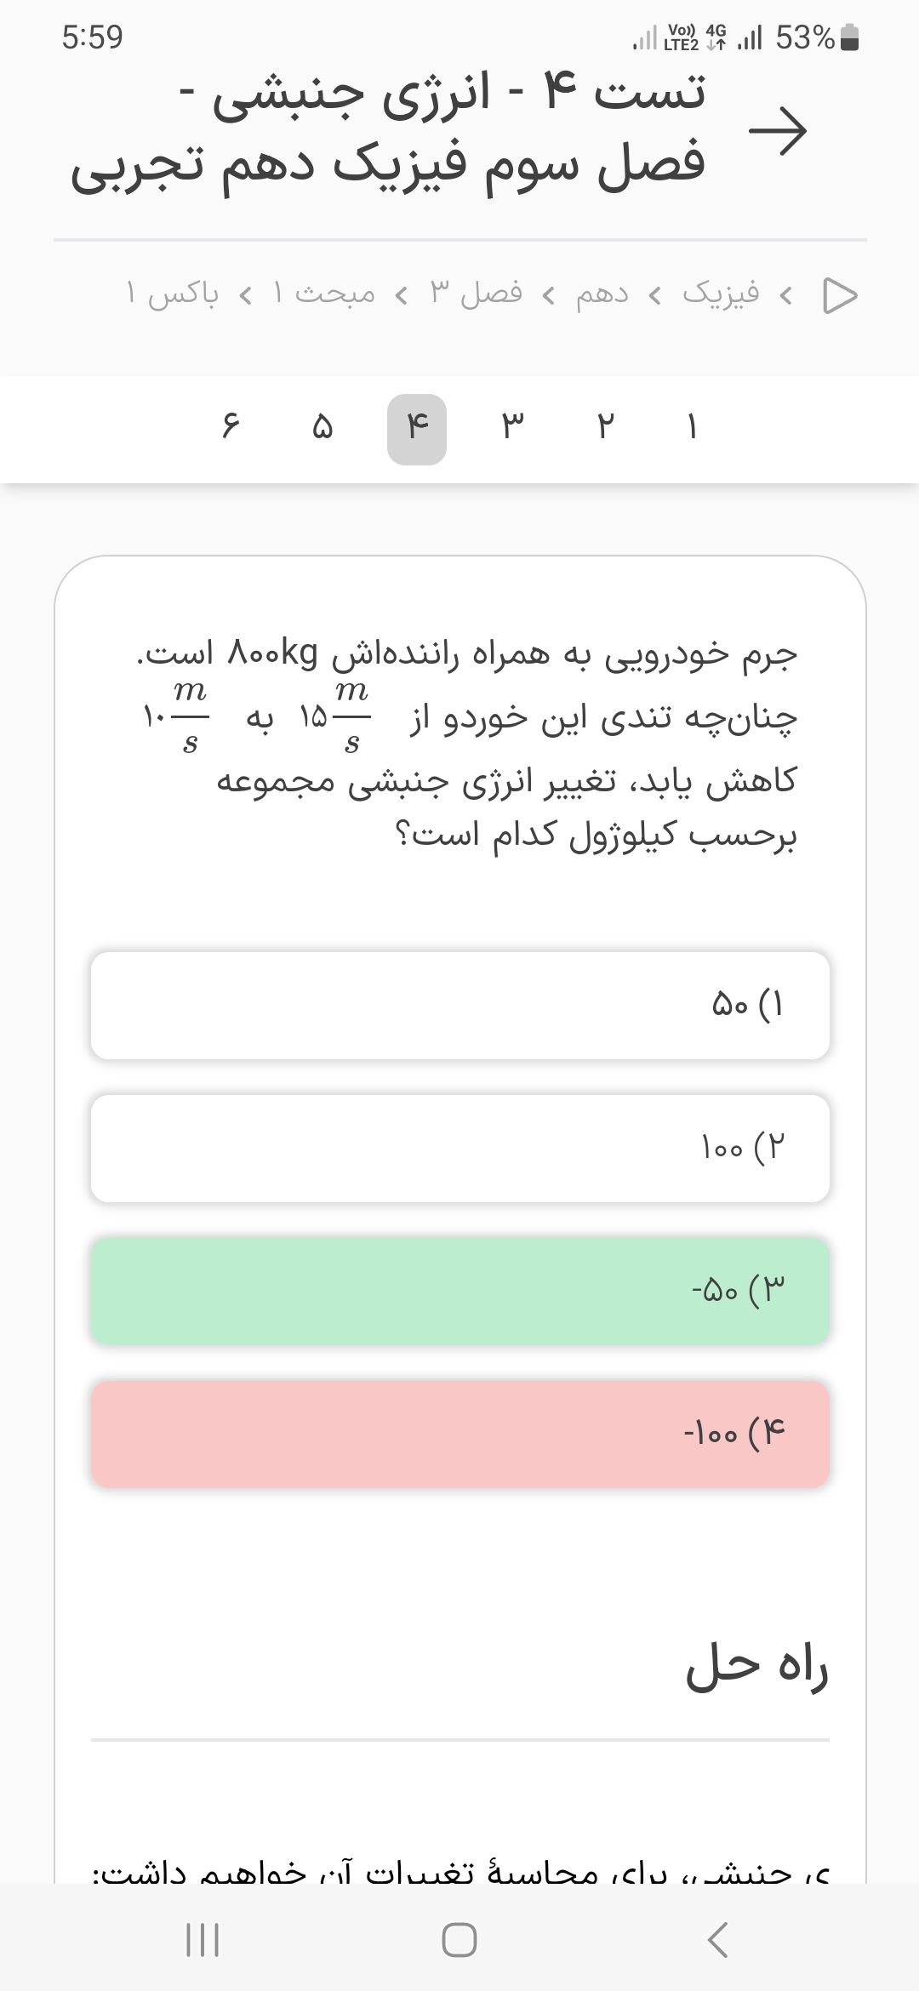Tap the play triangle breadcrumb icon

tap(840, 295)
